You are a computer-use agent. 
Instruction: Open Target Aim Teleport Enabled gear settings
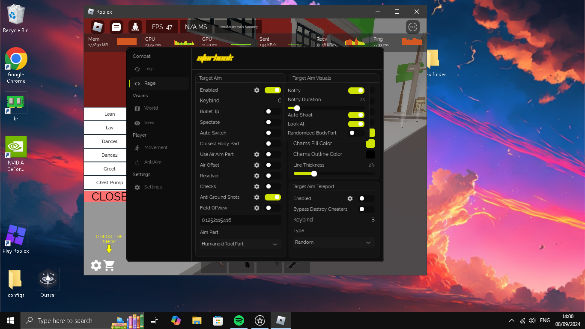[x=350, y=198]
